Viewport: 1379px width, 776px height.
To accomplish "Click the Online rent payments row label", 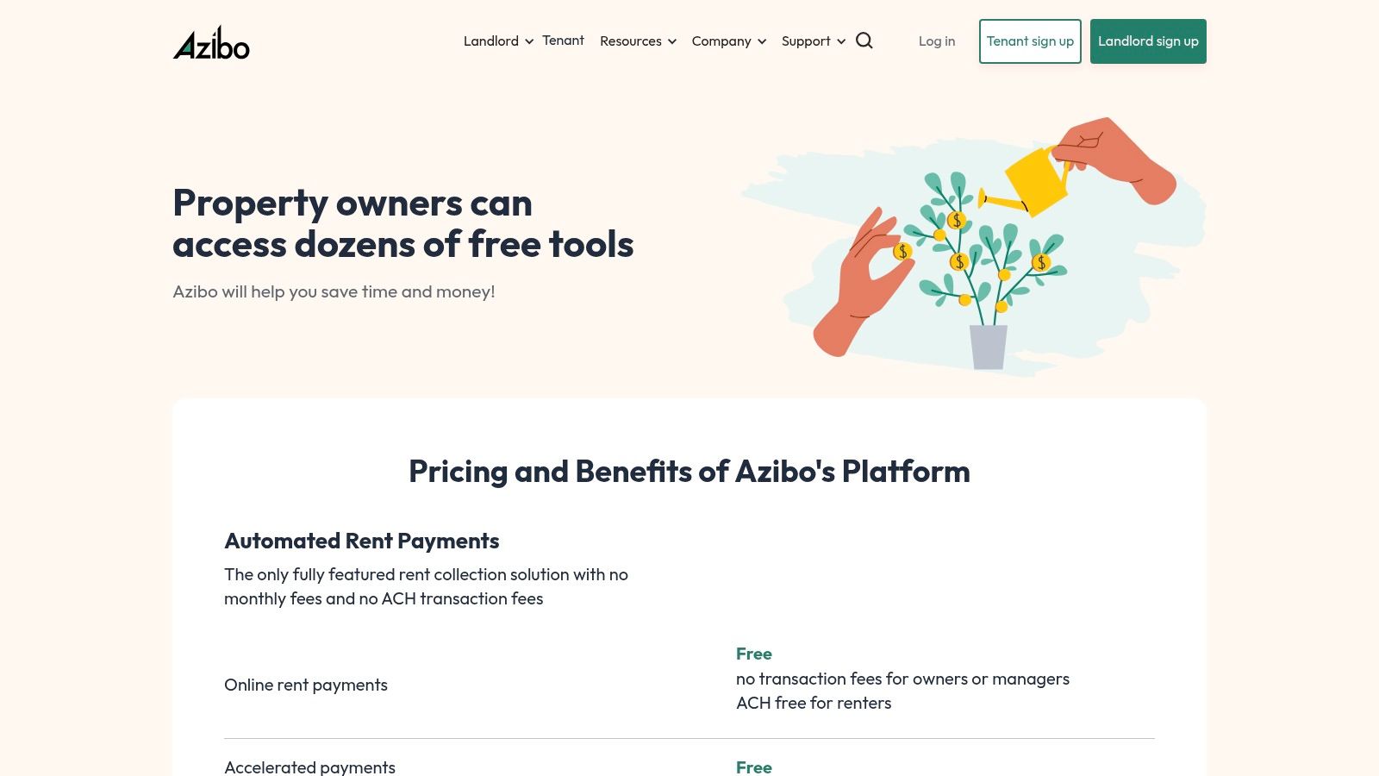I will tap(306, 685).
